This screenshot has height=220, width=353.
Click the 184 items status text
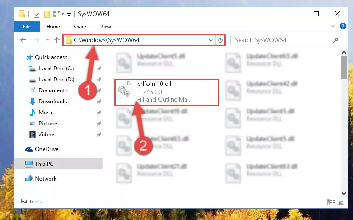pyautogui.click(x=31, y=202)
